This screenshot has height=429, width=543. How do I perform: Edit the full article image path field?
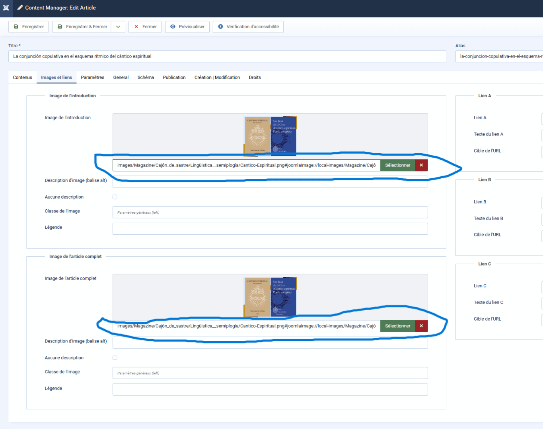coord(246,326)
